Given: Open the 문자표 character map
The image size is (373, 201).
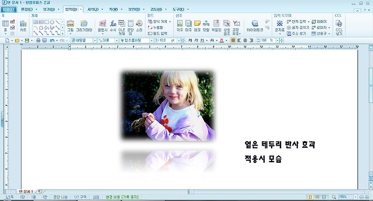Looking at the screenshot, I should [x=280, y=26].
